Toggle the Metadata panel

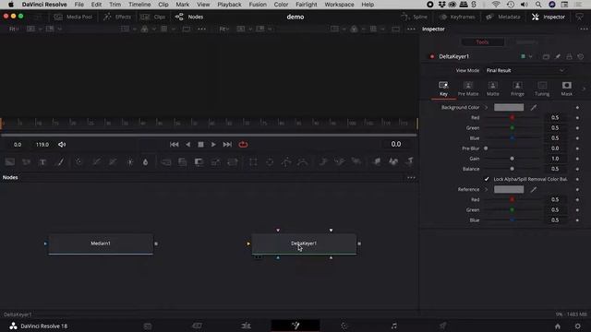(x=503, y=17)
